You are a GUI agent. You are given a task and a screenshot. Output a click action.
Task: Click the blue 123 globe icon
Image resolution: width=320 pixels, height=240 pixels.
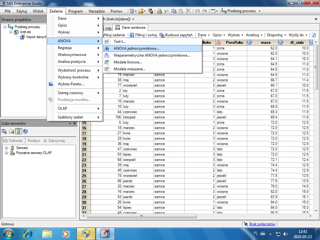click(x=26, y=132)
